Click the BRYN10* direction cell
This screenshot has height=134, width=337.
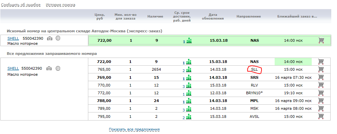pos(254,93)
